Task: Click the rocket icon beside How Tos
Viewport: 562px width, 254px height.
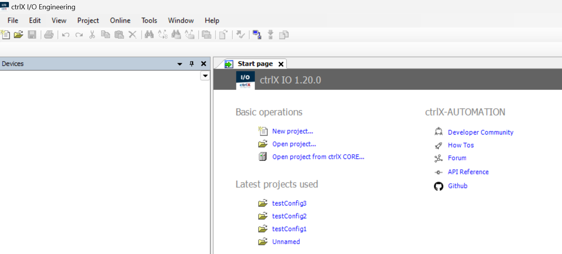Action: pyautogui.click(x=439, y=145)
